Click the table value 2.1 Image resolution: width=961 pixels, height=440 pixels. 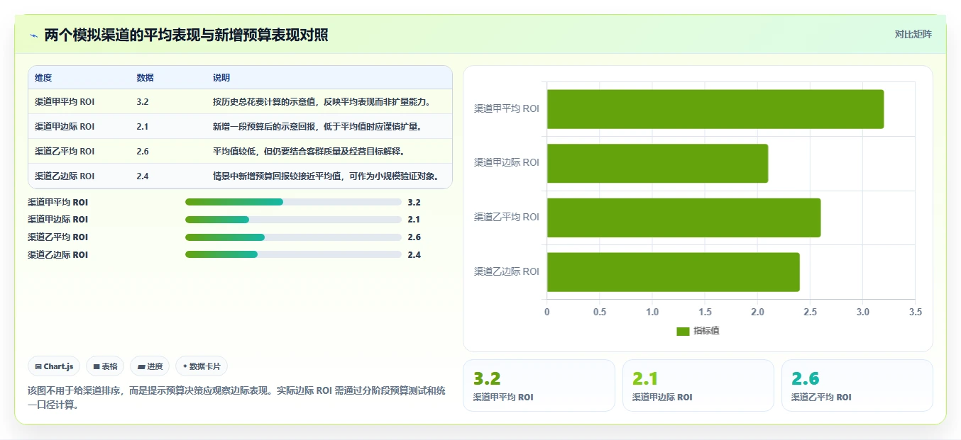tap(142, 127)
